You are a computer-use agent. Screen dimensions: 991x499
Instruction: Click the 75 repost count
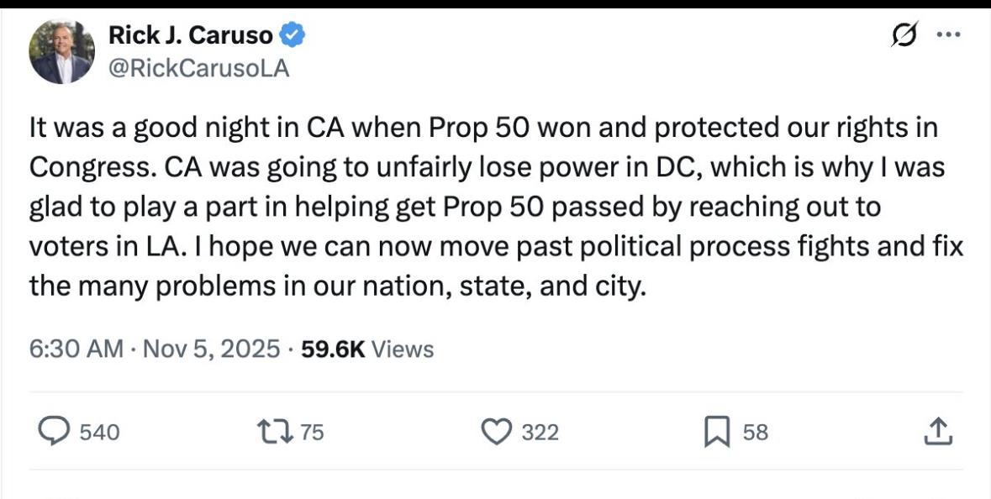click(312, 433)
